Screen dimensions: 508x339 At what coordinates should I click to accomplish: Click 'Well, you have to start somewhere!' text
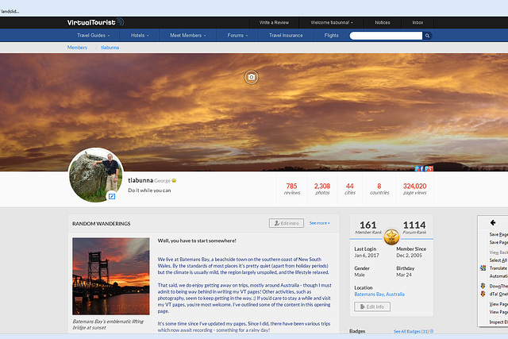(197, 241)
